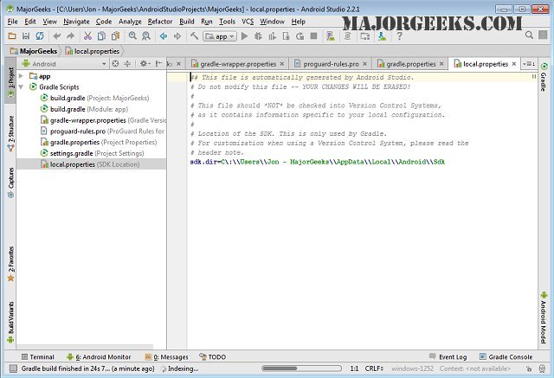Viewport: 554px width, 378px height.
Task: Click the Run with Coverage icon
Action: pos(272,36)
